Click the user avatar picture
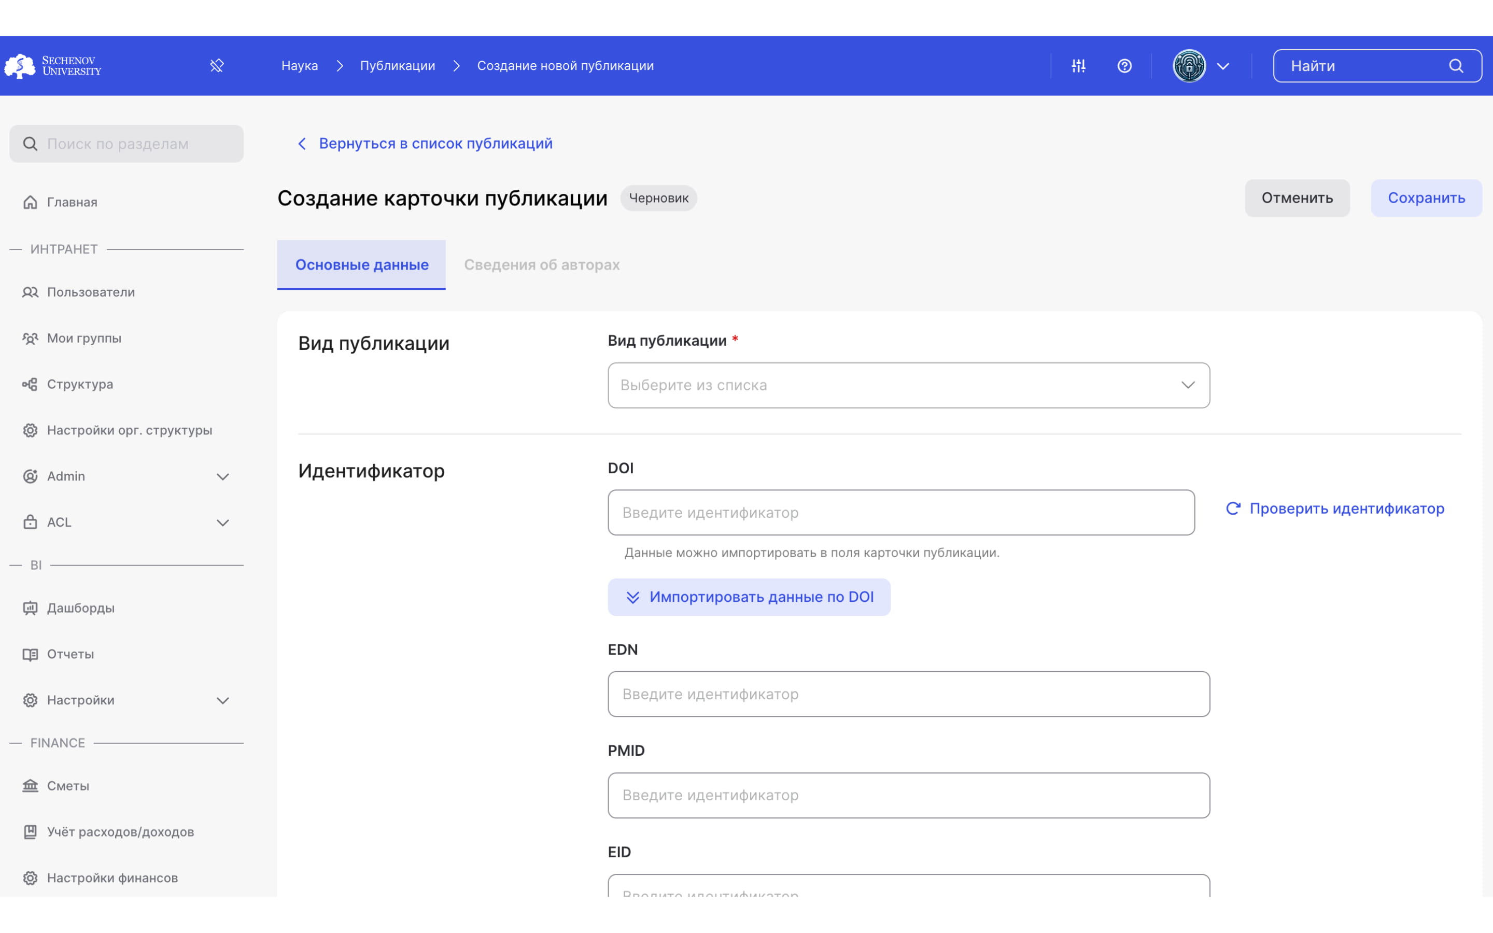 coord(1189,66)
